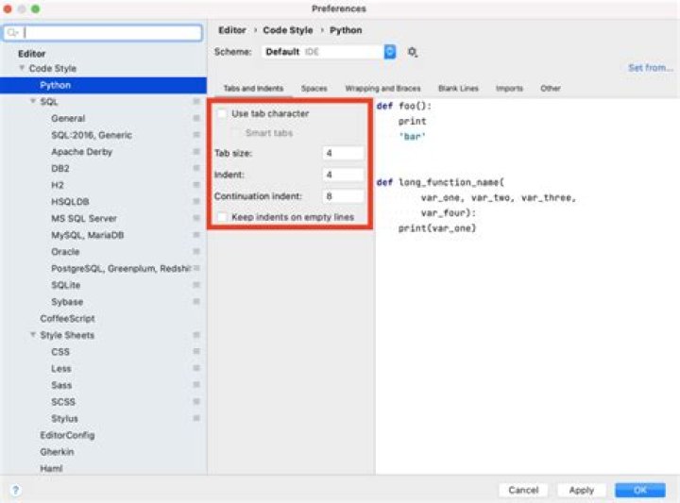The width and height of the screenshot is (680, 503).
Task: Open the help question mark icon
Action: (x=16, y=490)
